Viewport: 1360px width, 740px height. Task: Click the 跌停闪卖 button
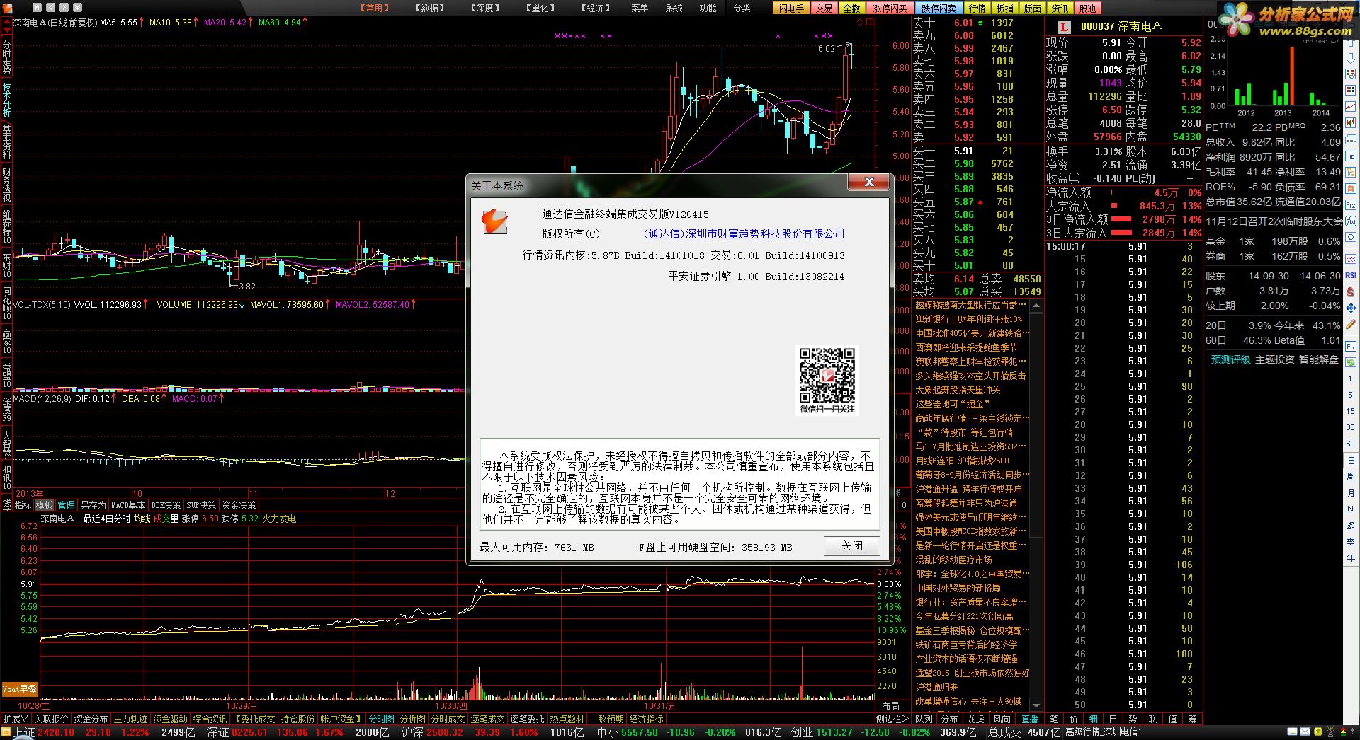coord(939,8)
